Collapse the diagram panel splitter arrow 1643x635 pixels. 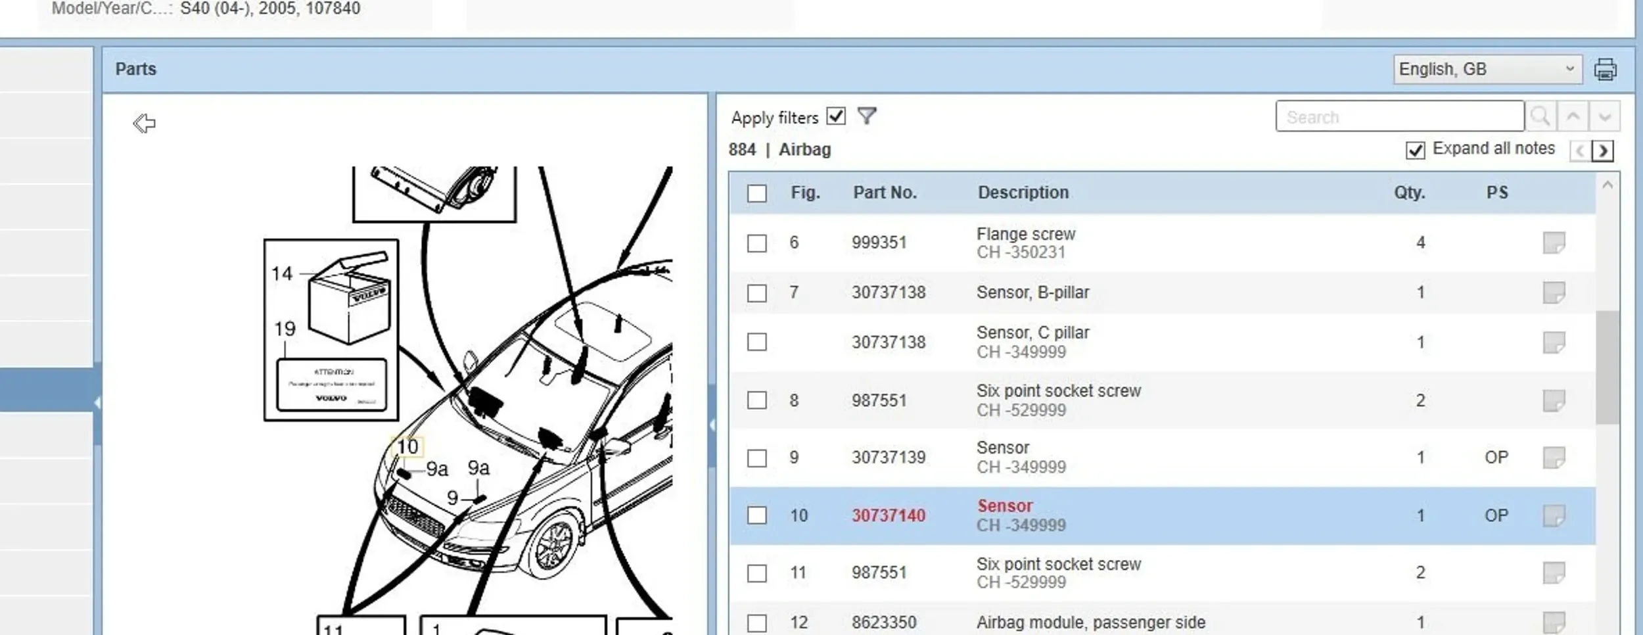click(712, 425)
